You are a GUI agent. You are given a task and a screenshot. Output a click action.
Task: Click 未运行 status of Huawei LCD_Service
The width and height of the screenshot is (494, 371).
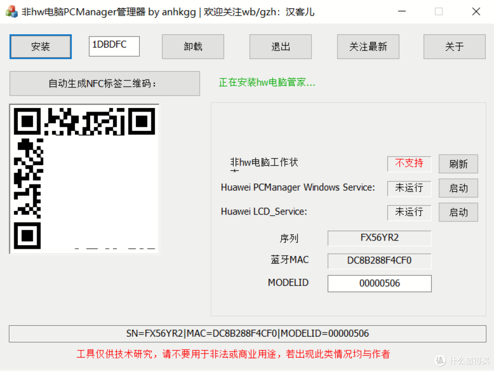pos(409,212)
